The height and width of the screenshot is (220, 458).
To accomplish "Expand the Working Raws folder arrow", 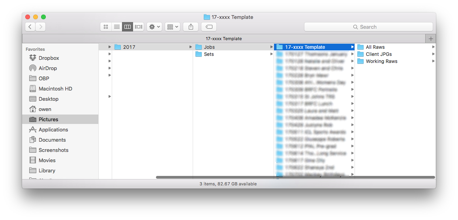I will (x=433, y=61).
